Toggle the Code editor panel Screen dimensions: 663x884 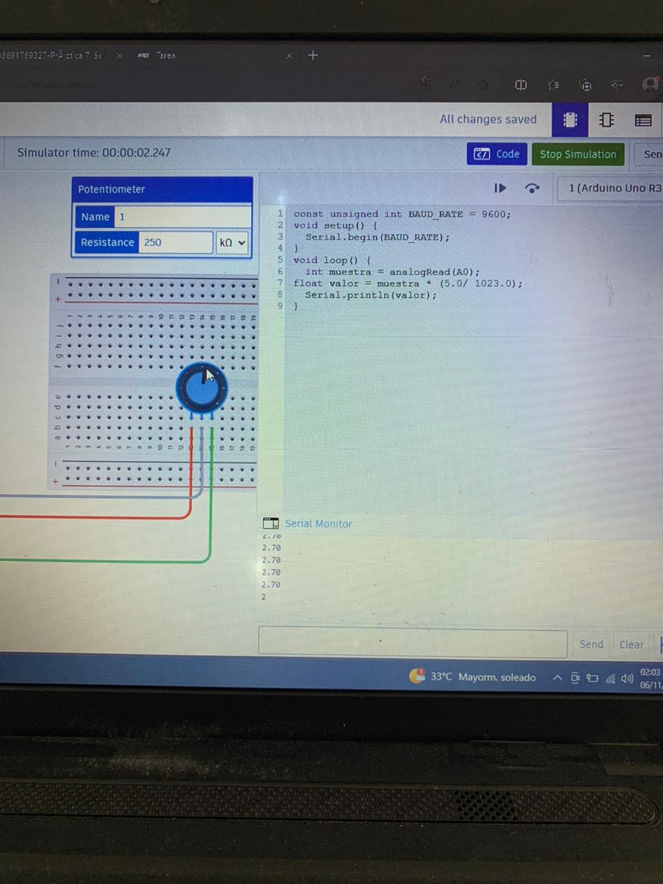497,154
